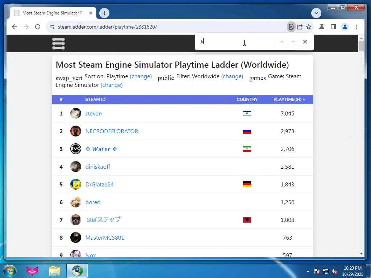Click DrGlatze24's SpongeBob avatar

pos(76,184)
